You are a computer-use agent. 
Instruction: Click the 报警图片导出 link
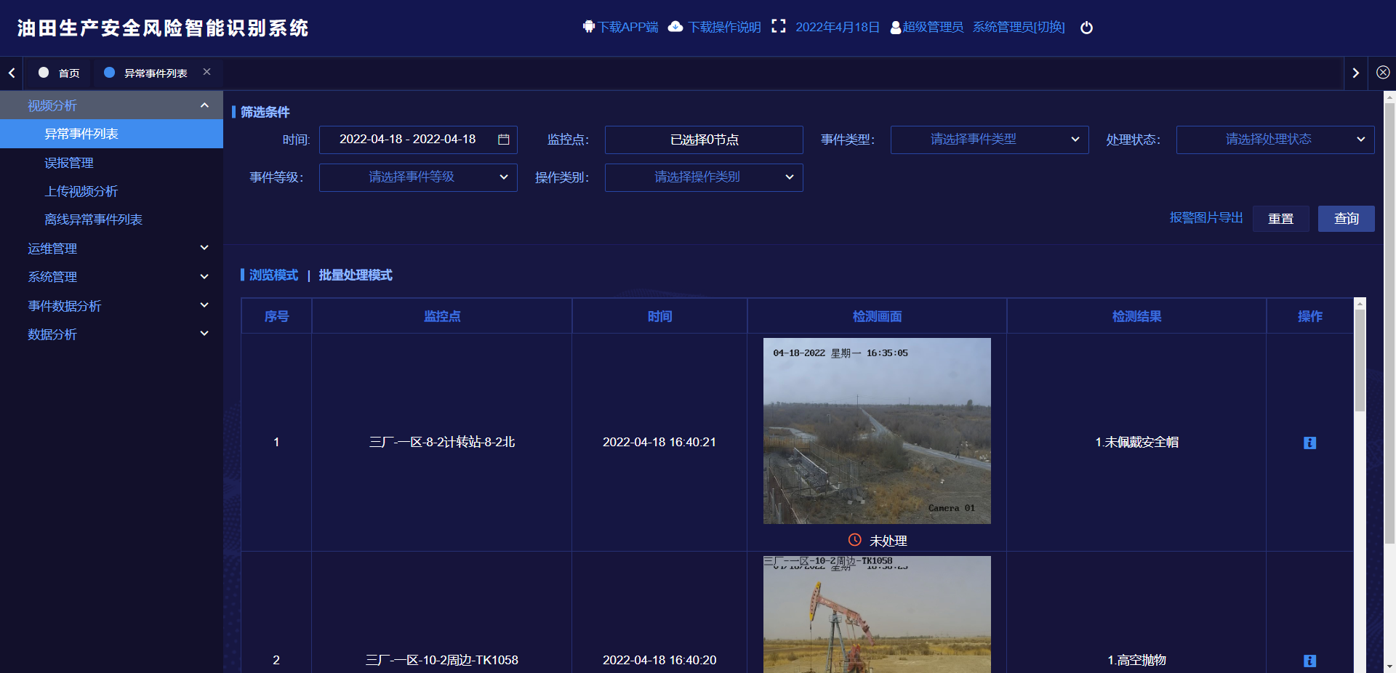tap(1206, 218)
